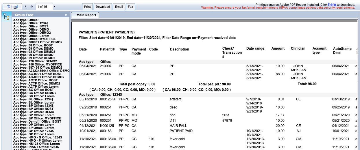The height and width of the screenshot is (150, 360).
Task: Go to the previous page arrow
Action: pyautogui.click(x=25, y=6)
